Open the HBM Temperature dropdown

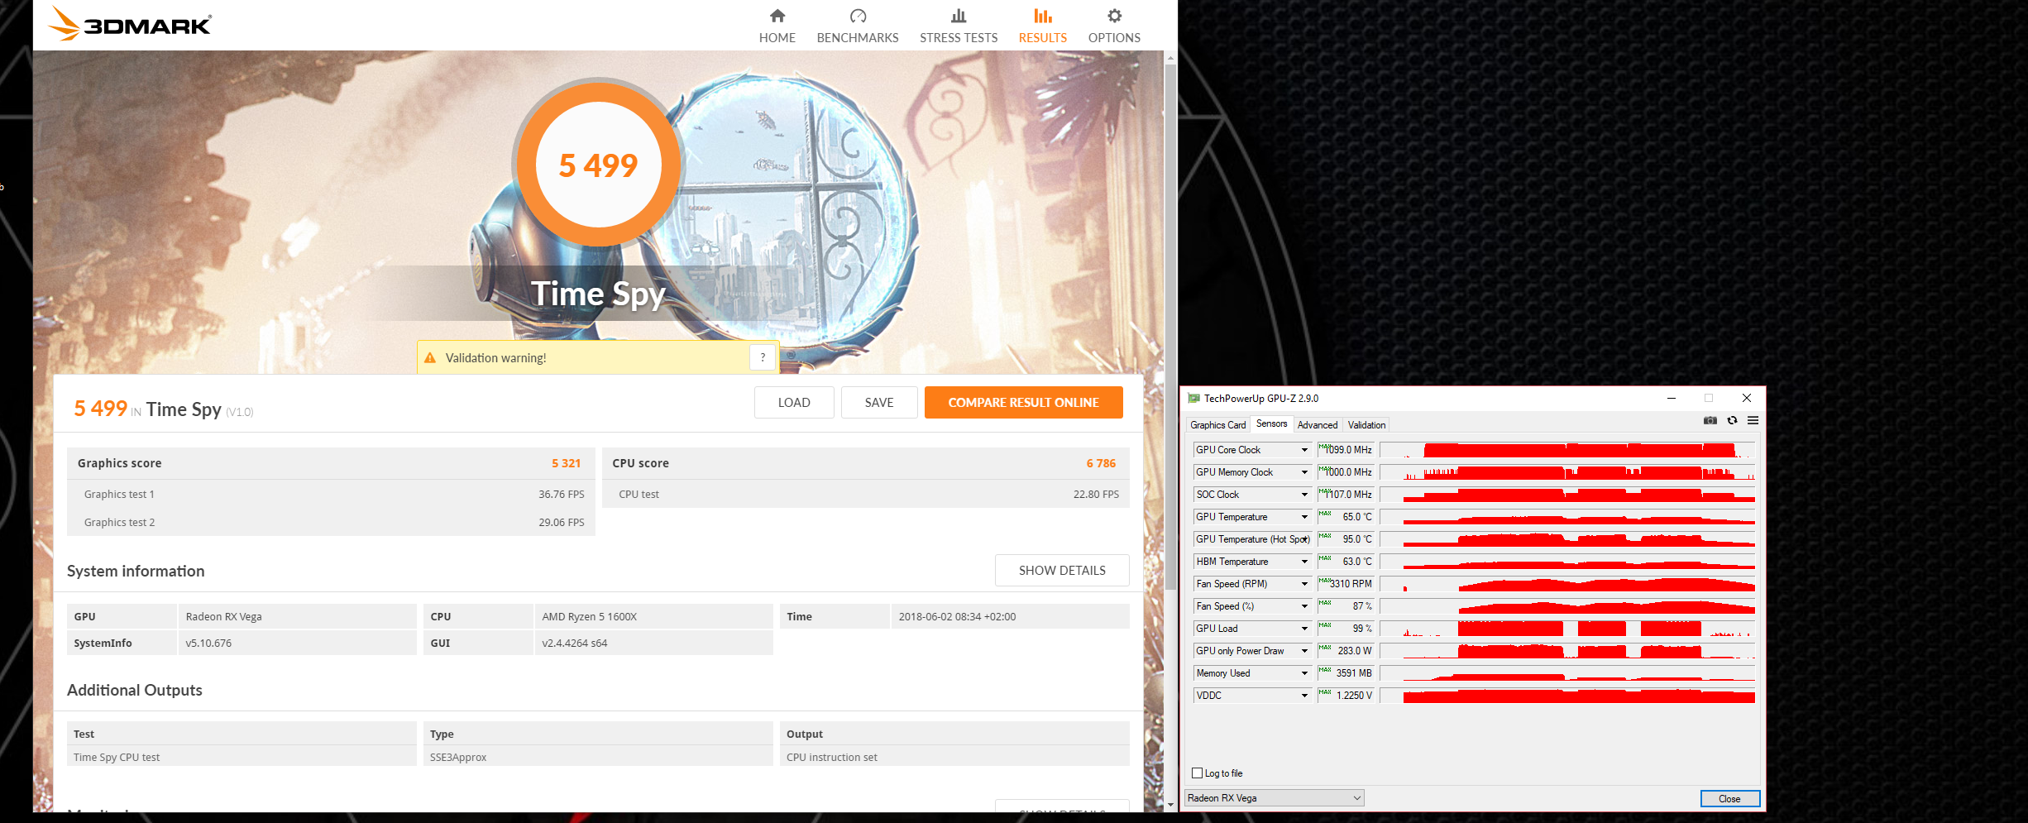1304,562
